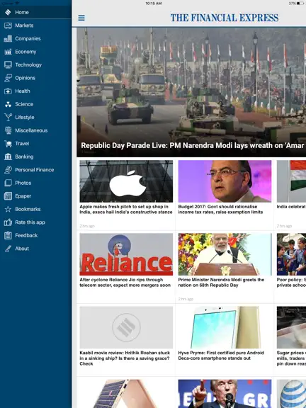This screenshot has width=306, height=408.
Task: Open Republic Day Parade Live headline
Action: pyautogui.click(x=193, y=145)
